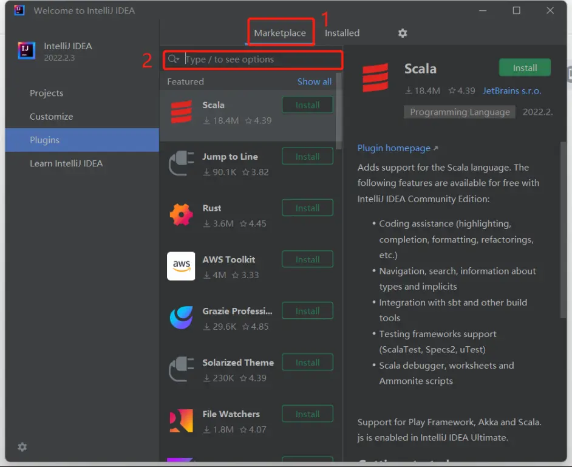Install the Rust plugin
The width and height of the screenshot is (572, 467).
307,208
